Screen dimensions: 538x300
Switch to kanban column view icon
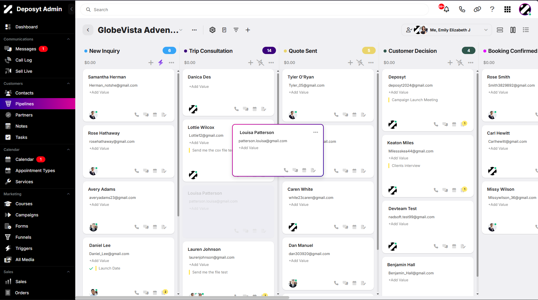tap(513, 30)
